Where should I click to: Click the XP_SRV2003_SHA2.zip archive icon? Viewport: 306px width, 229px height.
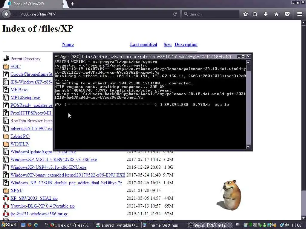pos(6,198)
